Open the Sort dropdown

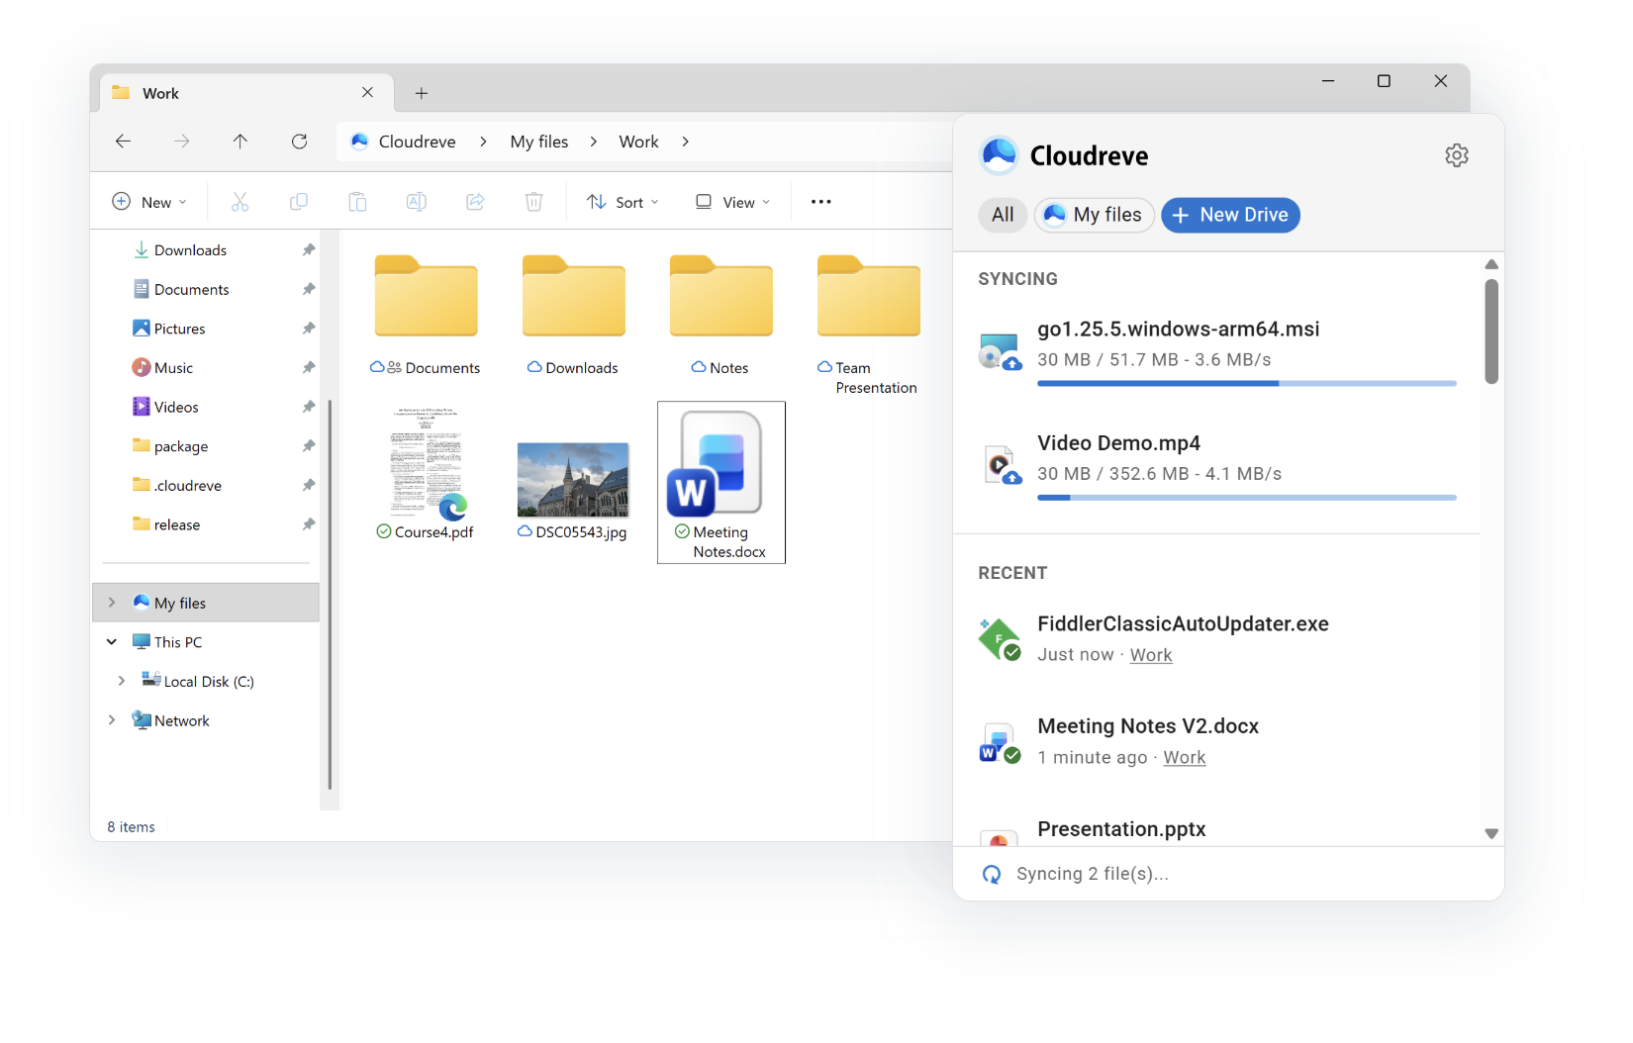point(623,202)
